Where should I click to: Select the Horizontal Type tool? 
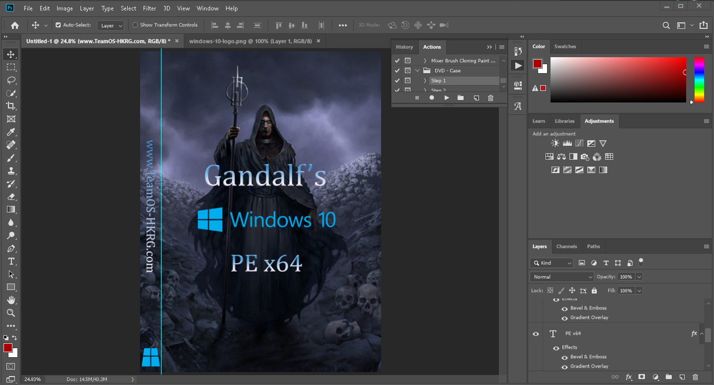11,261
